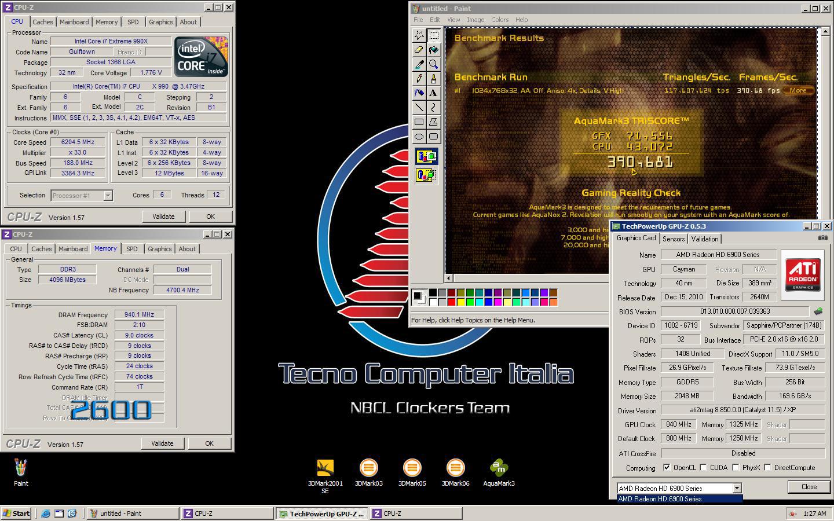Image resolution: width=834 pixels, height=521 pixels.
Task: Select the Free-Form Select tool in Paint
Action: coord(419,35)
